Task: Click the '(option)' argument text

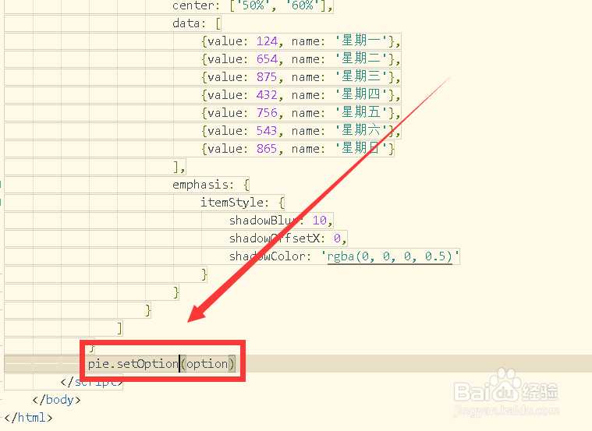Action: point(207,364)
